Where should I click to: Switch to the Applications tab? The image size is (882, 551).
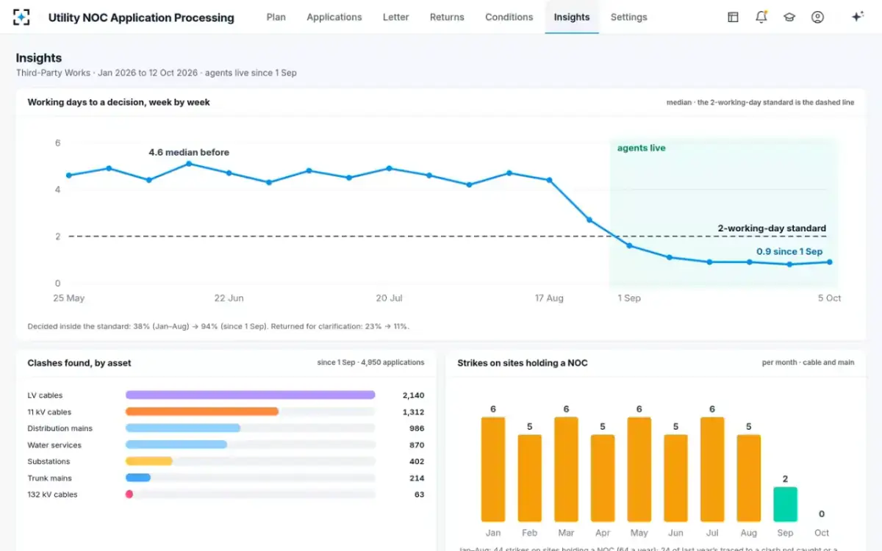coord(334,17)
